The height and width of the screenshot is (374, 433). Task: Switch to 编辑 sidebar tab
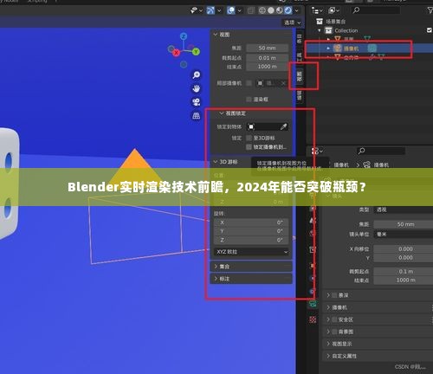point(300,95)
